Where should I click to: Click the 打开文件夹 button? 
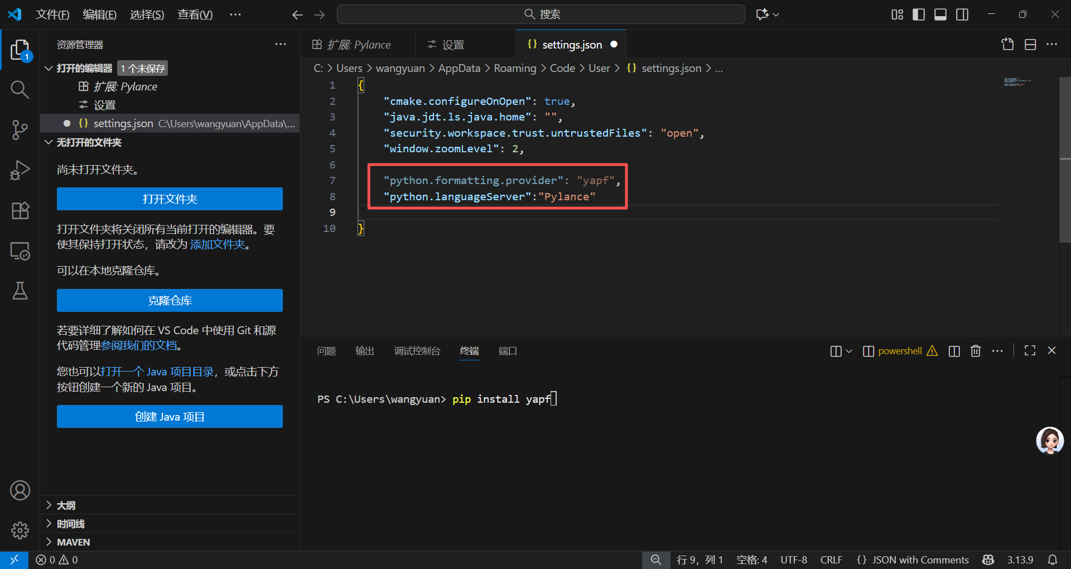click(x=170, y=199)
